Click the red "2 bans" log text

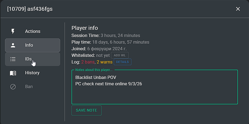coord(88,62)
